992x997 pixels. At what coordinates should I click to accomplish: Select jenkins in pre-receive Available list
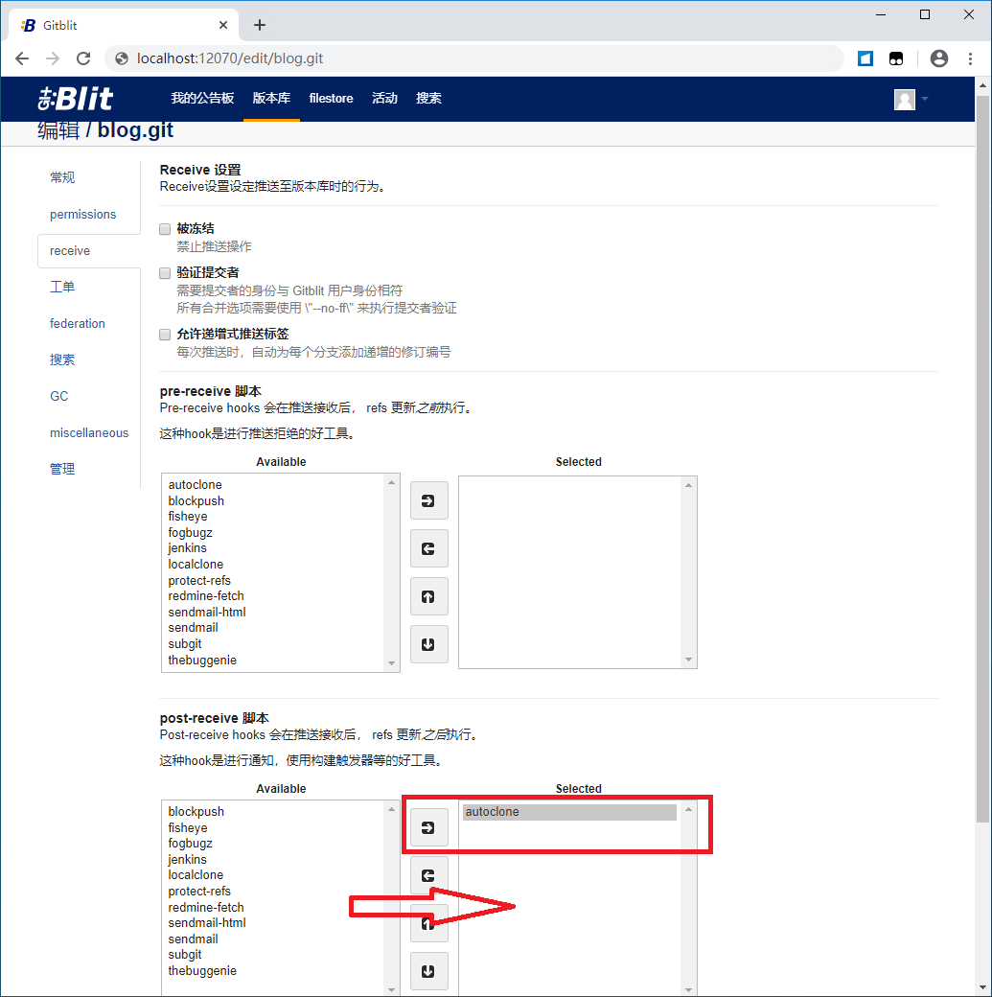click(x=187, y=548)
